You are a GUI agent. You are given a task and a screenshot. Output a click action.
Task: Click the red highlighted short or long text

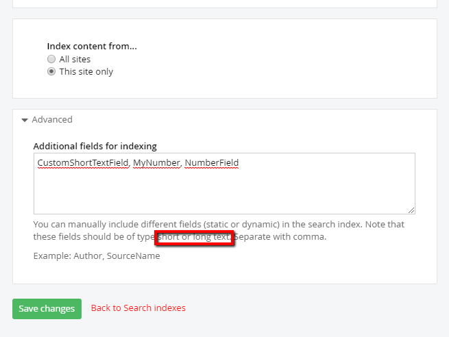[195, 238]
